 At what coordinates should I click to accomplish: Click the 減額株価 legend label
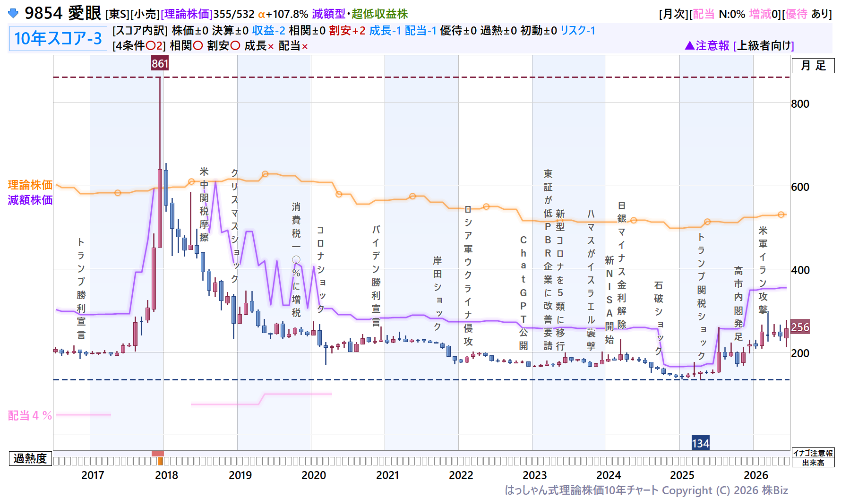coord(30,200)
